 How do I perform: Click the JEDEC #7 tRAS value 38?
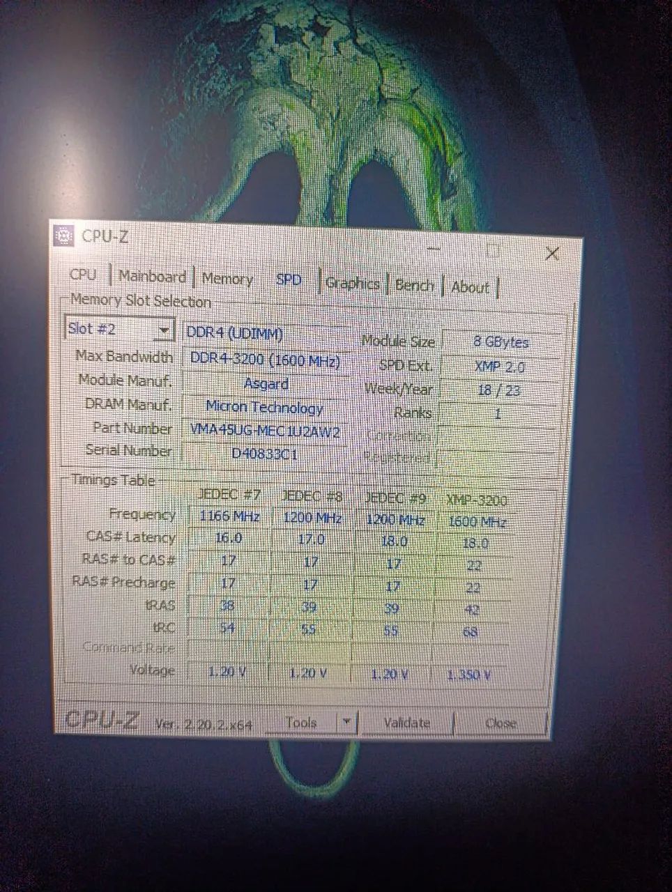[x=227, y=605]
